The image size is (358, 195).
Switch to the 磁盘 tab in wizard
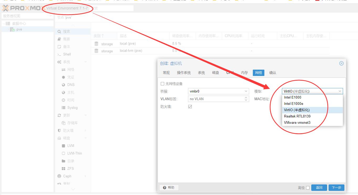coord(215,73)
